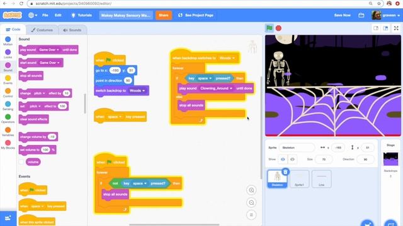Click the volume reporter block

coord(33,162)
